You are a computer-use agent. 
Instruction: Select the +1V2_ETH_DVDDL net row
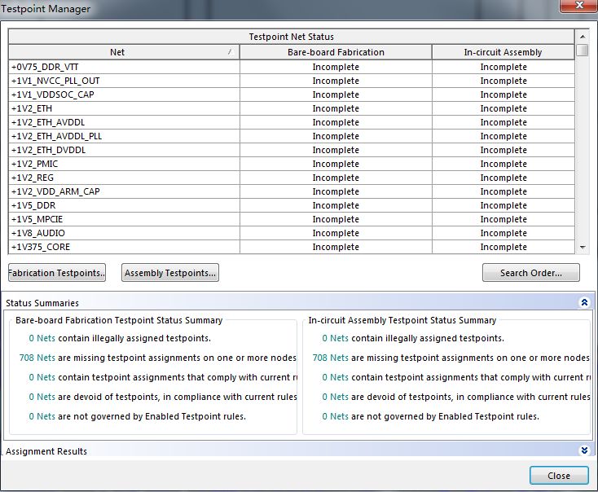coord(292,150)
